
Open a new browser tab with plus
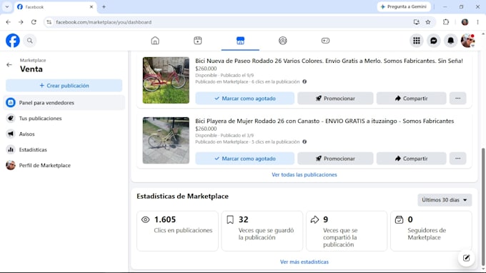[x=104, y=7]
